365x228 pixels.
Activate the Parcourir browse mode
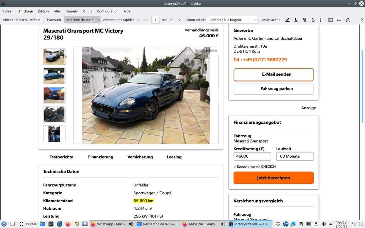(x=54, y=20)
